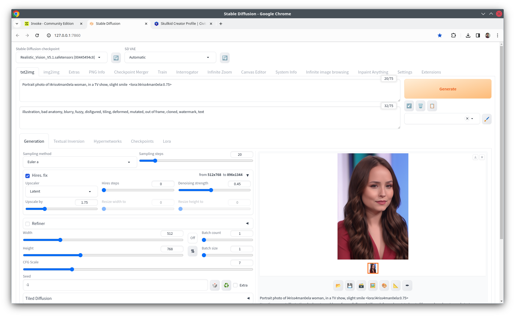The image size is (515, 317).
Task: Click the arrow icon to read last generation parameters
Action: tap(409, 106)
